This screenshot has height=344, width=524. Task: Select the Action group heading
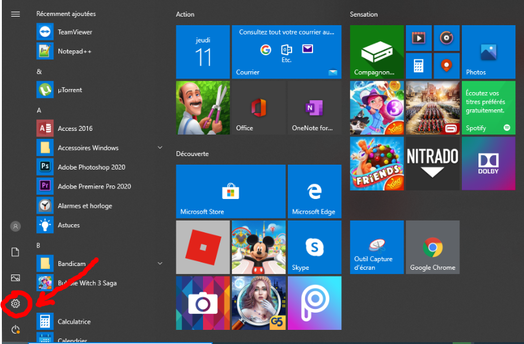[x=185, y=14]
